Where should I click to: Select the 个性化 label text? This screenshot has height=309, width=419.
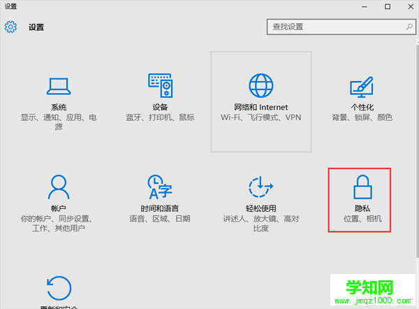(362, 107)
